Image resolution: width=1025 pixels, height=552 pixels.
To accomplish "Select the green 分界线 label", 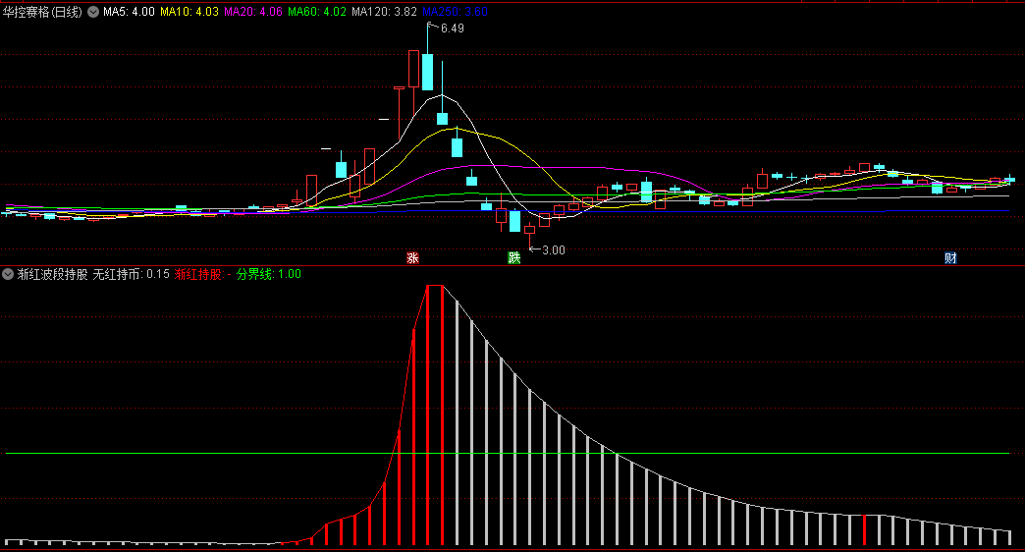I will [269, 274].
